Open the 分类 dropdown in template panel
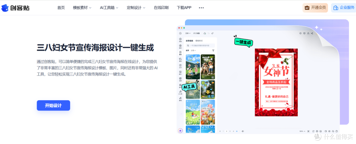The height and width of the screenshot is (144, 356). coord(193,50)
